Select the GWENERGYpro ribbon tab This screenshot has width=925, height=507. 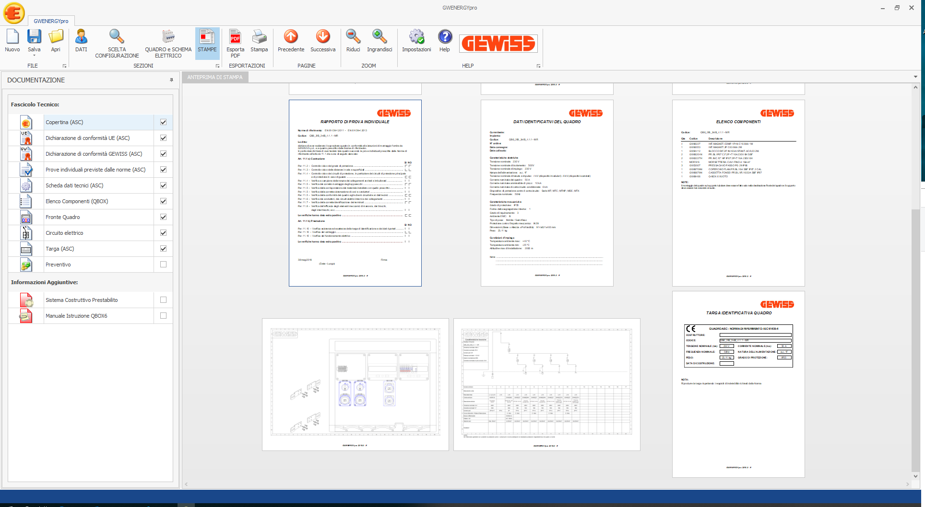(51, 21)
